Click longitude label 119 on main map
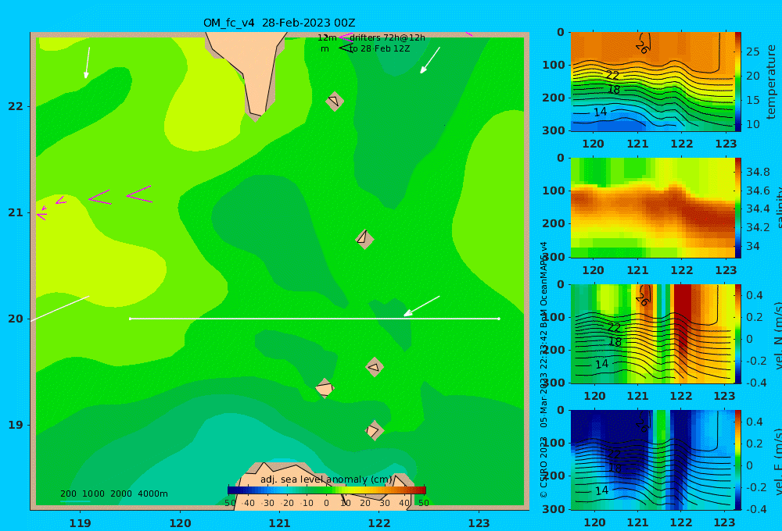Viewport: 782px width, 531px height. pyautogui.click(x=80, y=523)
